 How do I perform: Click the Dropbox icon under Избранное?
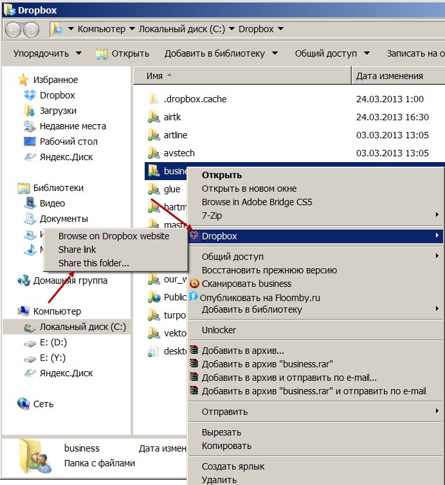(30, 95)
